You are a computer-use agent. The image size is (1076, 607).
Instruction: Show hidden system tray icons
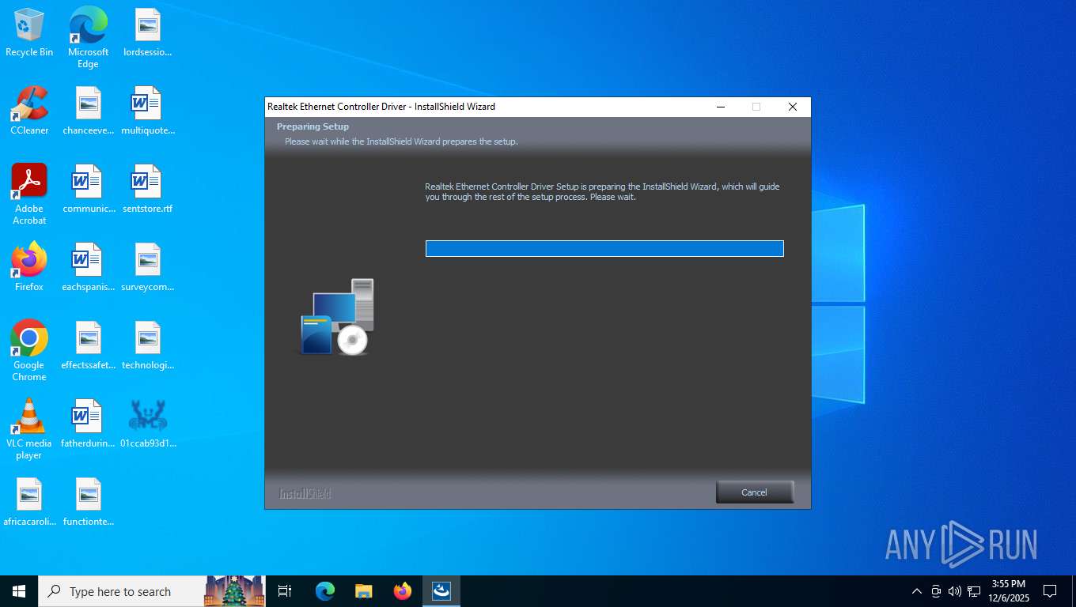[x=917, y=591]
